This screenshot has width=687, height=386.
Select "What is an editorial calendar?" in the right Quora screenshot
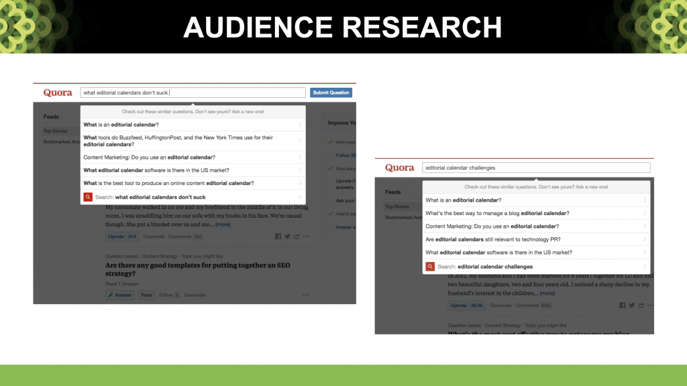[x=536, y=200]
